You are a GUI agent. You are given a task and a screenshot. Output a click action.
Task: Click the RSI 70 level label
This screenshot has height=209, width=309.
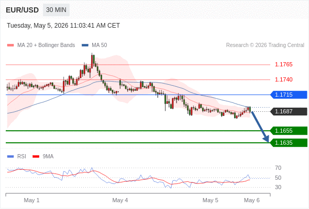(x=278, y=168)
